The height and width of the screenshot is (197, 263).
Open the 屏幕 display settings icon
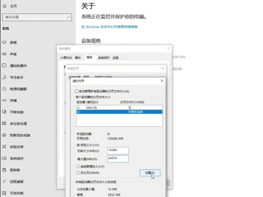click(x=4, y=42)
